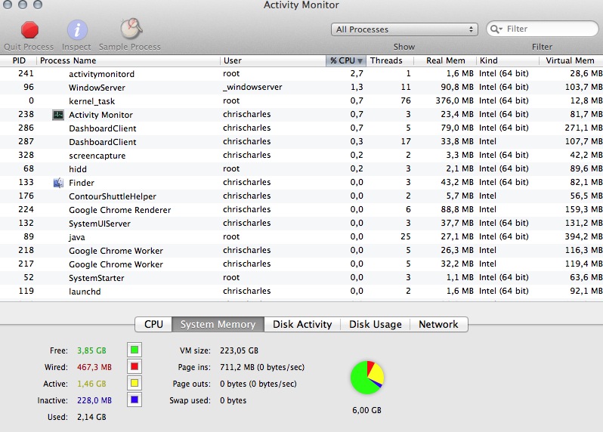Screen dimensions: 603x432
Task: Switch to the CPU tab
Action: pos(153,325)
